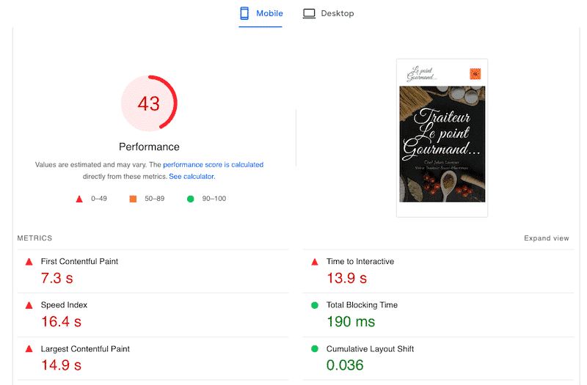The image size is (587, 385).
Task: Click the green circle 90–100 legend icon
Action: tap(191, 199)
